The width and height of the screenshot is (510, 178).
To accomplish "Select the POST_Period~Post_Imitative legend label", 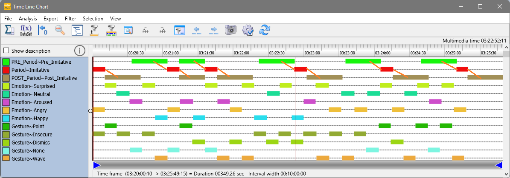I will pos(44,78).
